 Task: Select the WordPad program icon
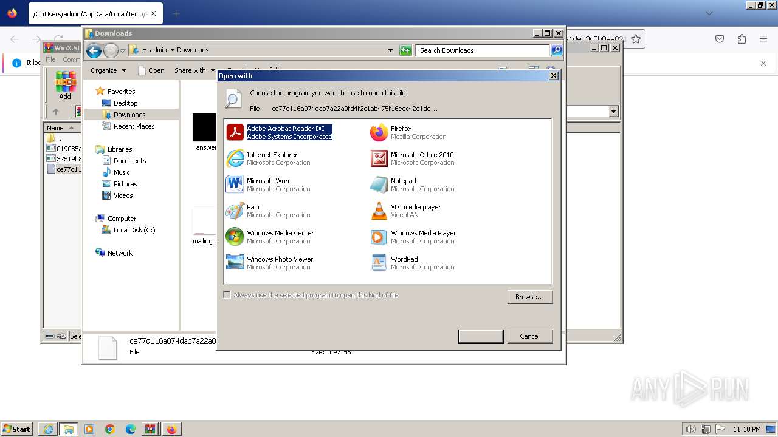(x=379, y=263)
